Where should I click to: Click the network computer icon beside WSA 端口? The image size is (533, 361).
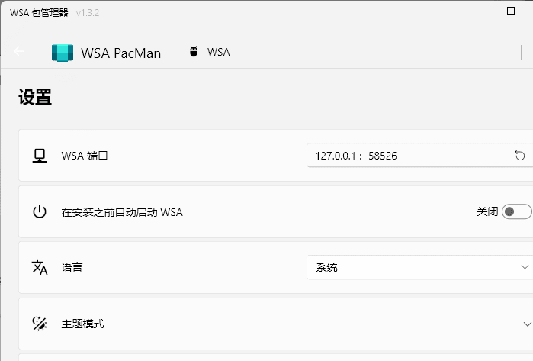[x=40, y=156]
